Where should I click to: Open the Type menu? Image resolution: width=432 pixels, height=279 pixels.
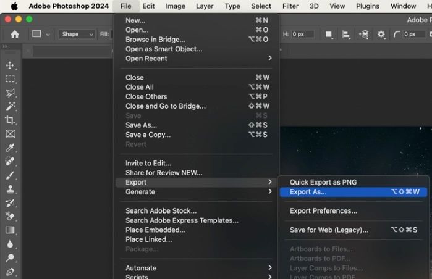232,6
